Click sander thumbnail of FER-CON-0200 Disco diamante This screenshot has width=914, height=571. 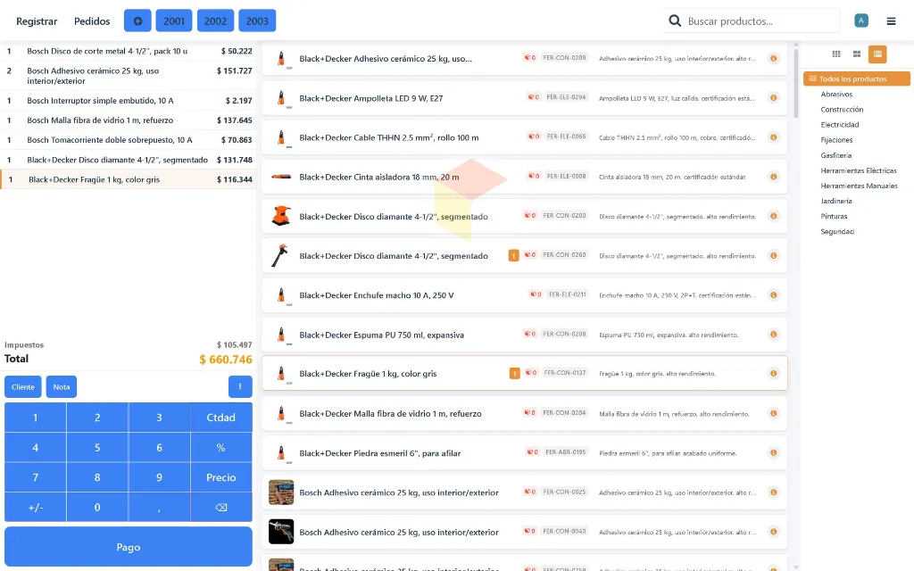[281, 216]
